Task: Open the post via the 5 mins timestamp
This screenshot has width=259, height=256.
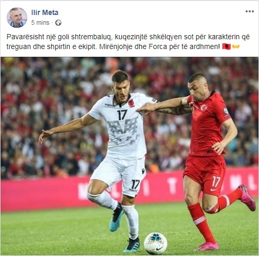Action: [40, 23]
